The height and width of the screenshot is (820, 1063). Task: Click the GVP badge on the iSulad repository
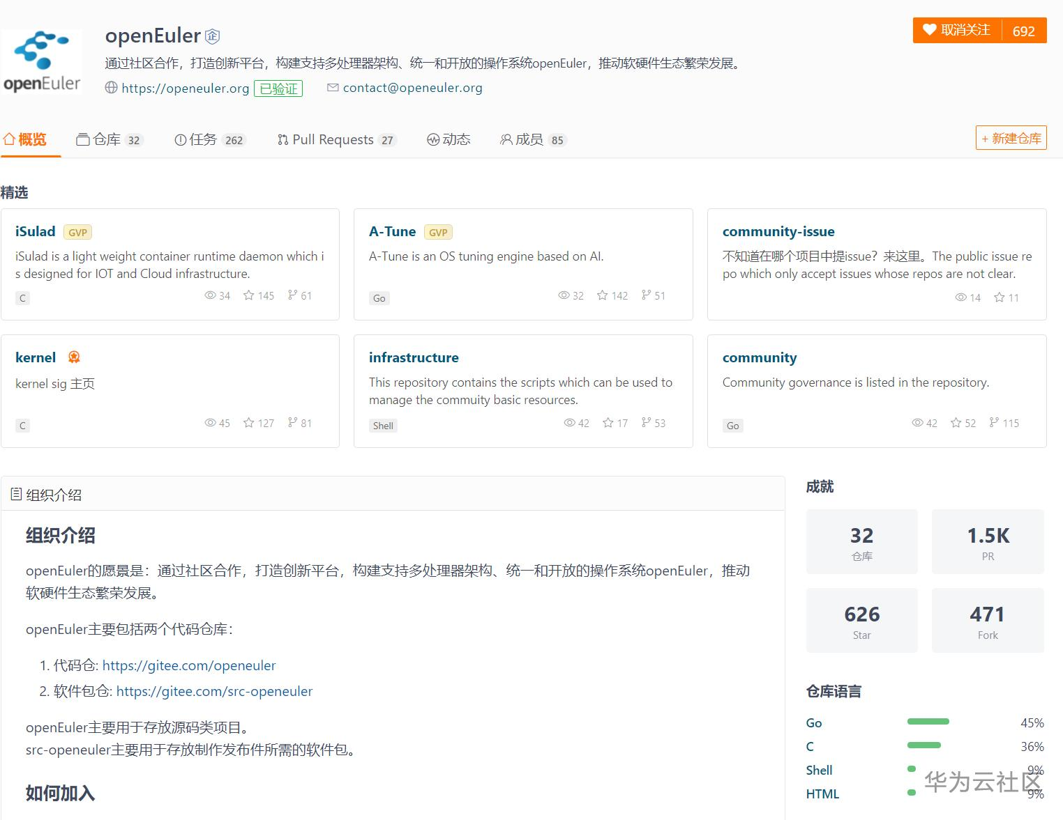click(77, 231)
